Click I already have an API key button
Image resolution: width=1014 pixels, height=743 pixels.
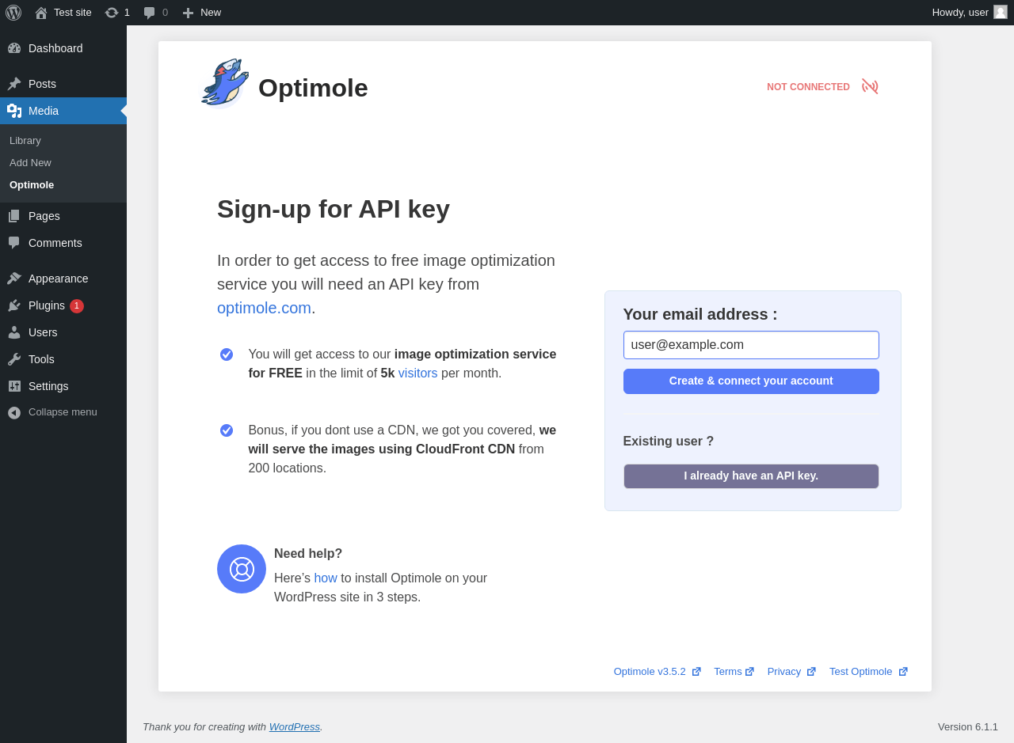tap(751, 476)
